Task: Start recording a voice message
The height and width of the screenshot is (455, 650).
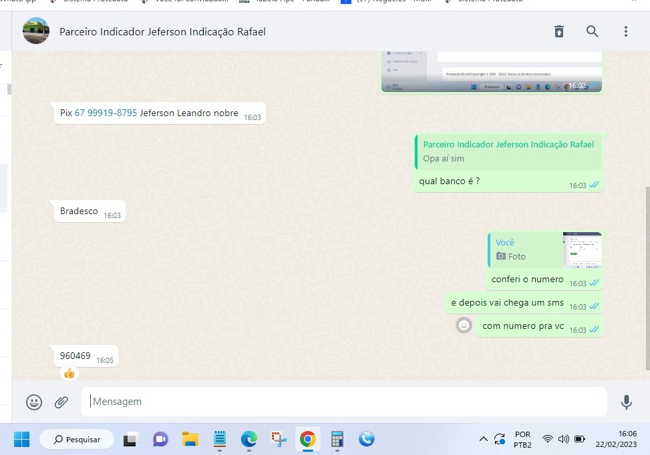Action: coord(626,402)
